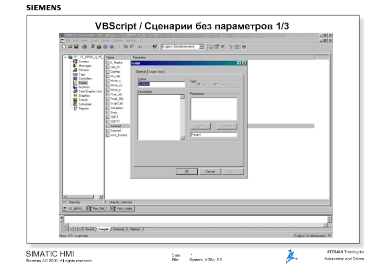Click inside the Description text area
Viewport: 383px width, 265px height.
(159, 117)
